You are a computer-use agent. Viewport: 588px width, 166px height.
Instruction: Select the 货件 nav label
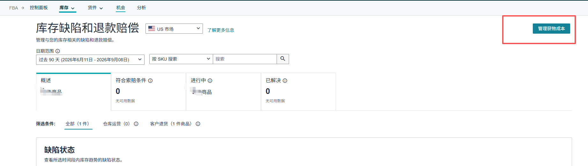click(x=92, y=8)
